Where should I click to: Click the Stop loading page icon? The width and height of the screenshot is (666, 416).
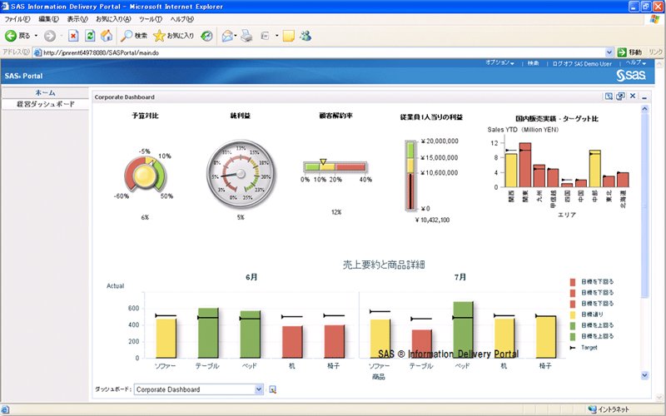point(73,36)
